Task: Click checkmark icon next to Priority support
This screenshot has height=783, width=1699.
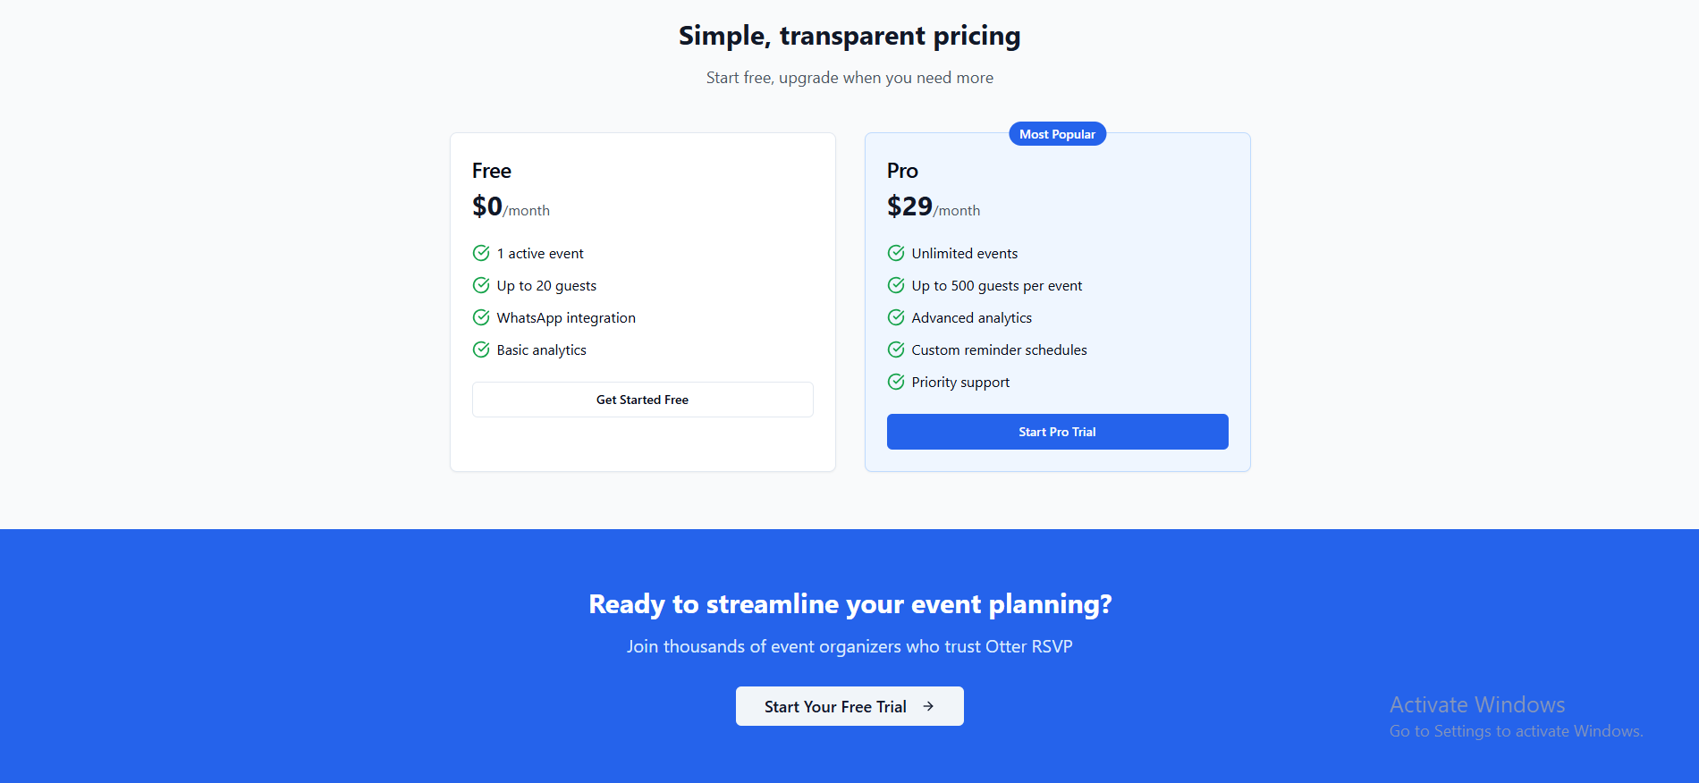Action: (x=896, y=382)
